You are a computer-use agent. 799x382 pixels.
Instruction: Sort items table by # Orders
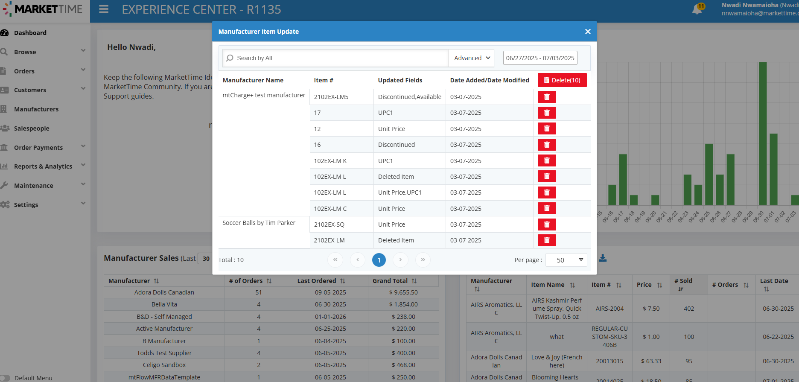pyautogui.click(x=746, y=285)
